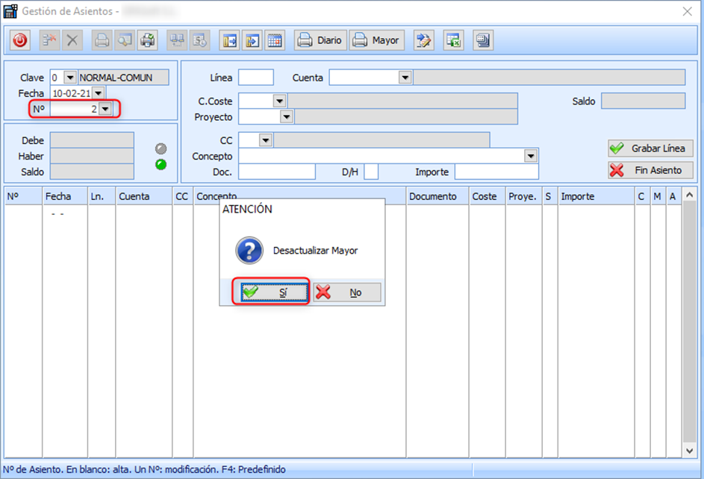
Task: Click the green status indicator light
Action: coord(161,164)
